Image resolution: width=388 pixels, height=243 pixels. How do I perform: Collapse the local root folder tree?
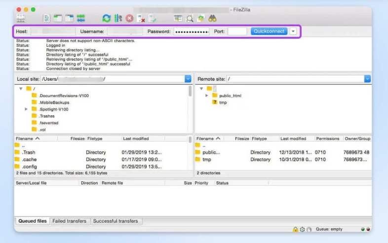coord(21,89)
